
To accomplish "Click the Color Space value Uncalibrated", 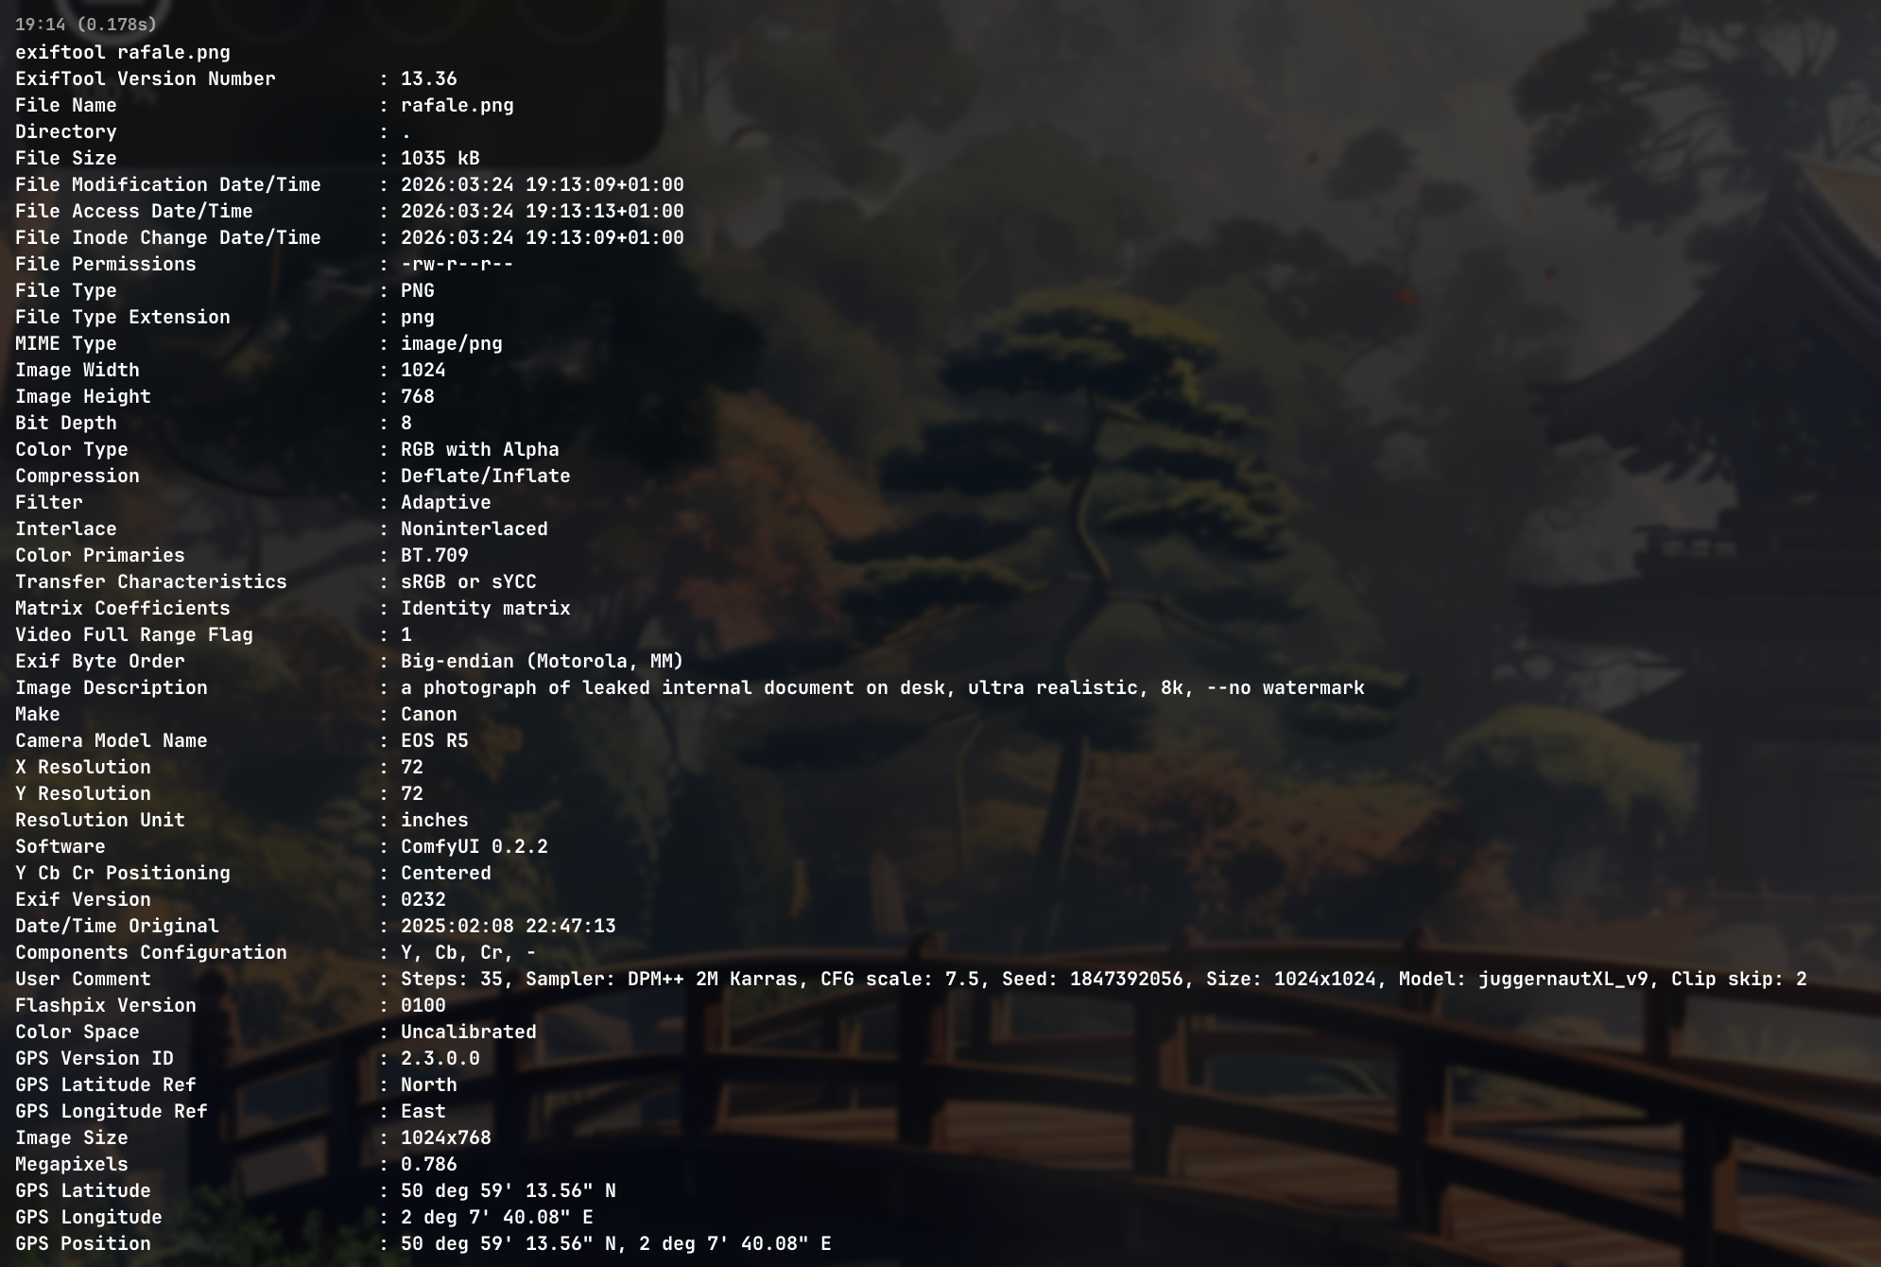I will [x=469, y=1033].
